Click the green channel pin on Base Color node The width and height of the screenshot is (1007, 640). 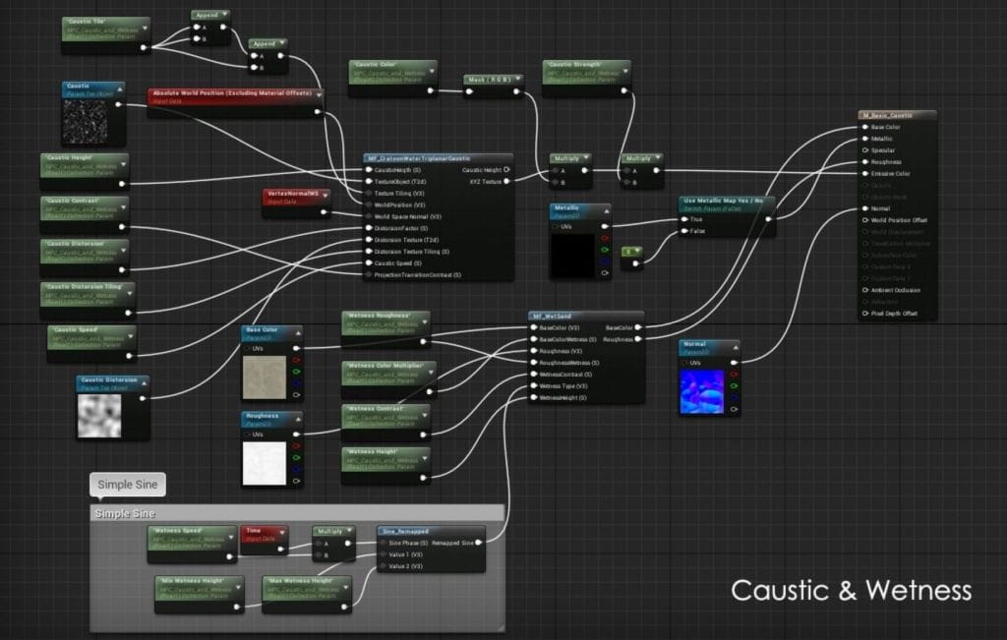click(297, 372)
